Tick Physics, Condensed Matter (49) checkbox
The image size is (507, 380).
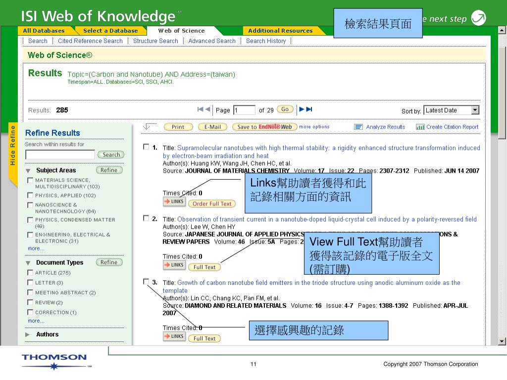pyautogui.click(x=30, y=220)
